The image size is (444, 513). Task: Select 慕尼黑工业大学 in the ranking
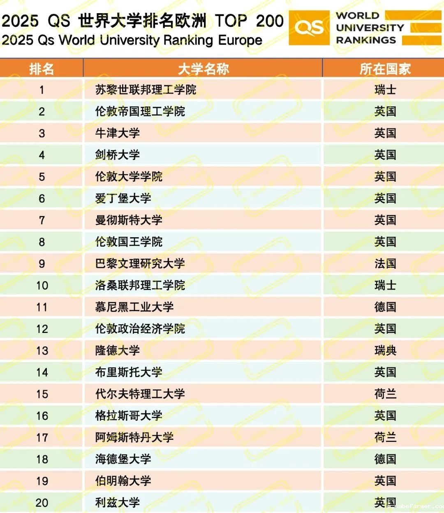pyautogui.click(x=134, y=307)
